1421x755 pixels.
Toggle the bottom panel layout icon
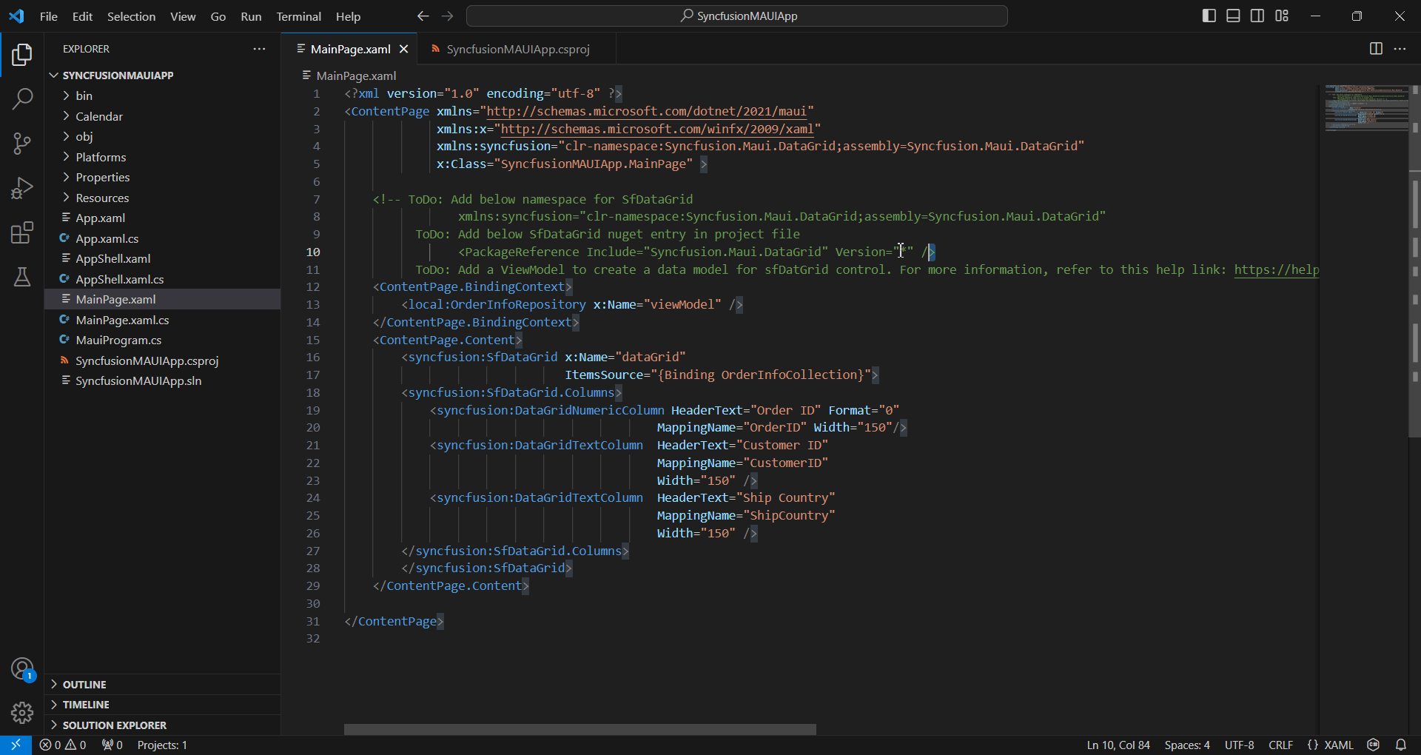click(x=1233, y=16)
